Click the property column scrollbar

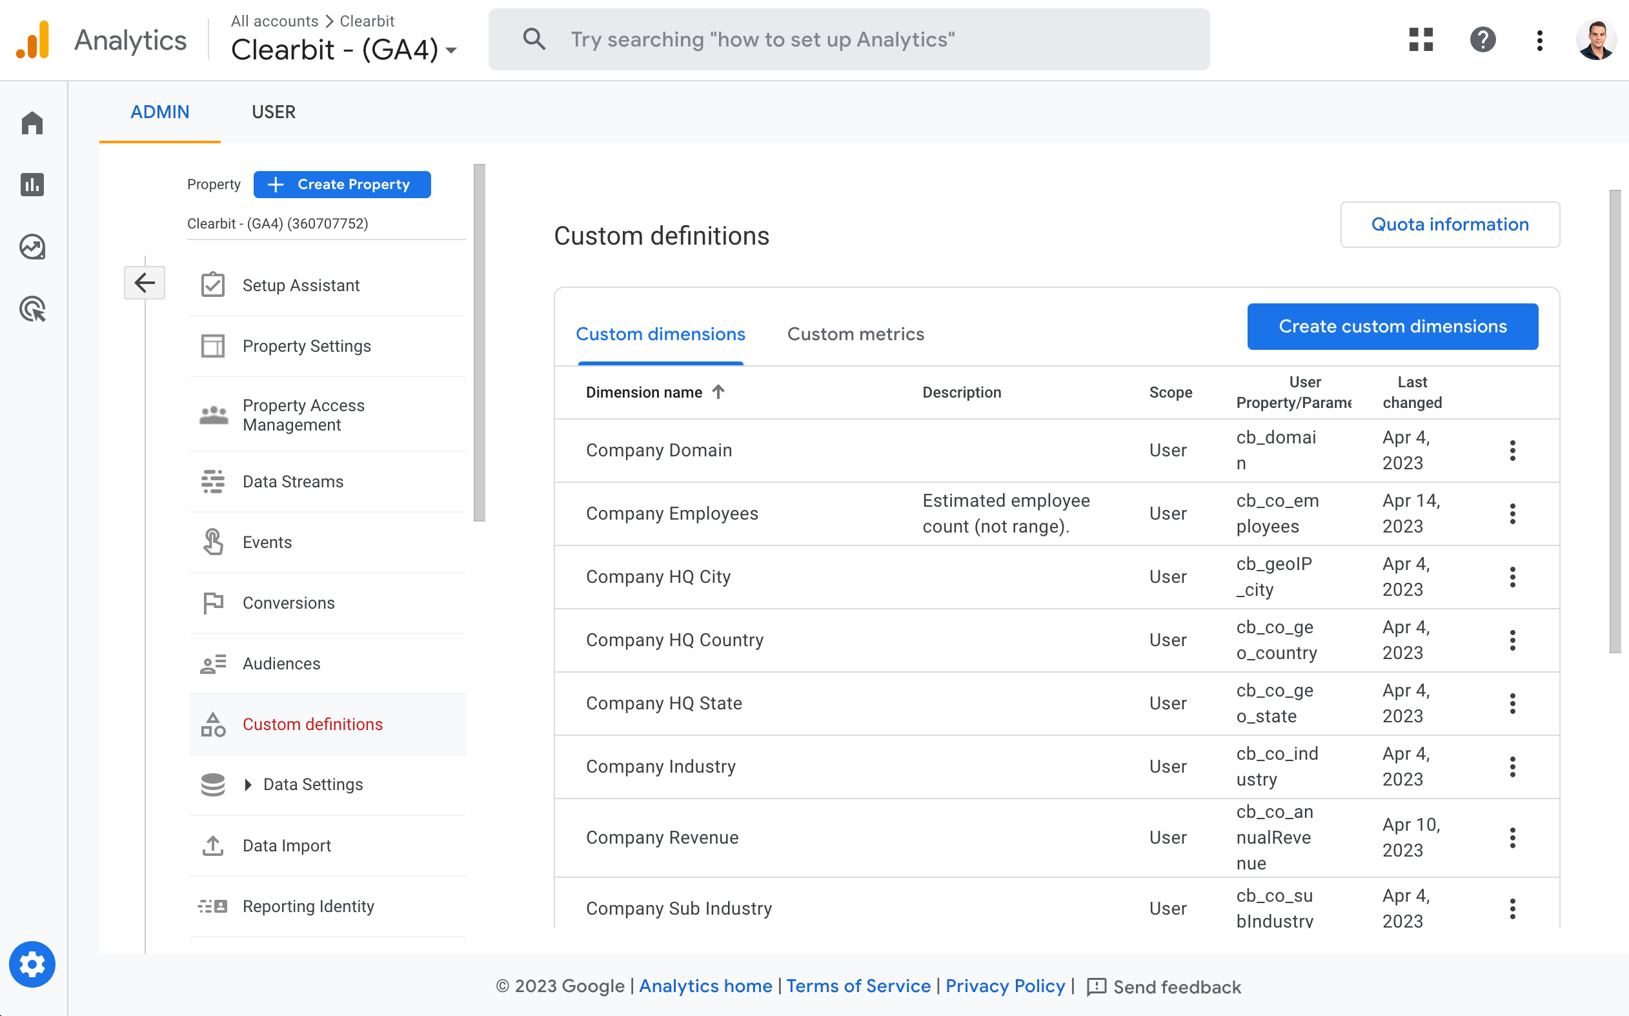tap(479, 343)
